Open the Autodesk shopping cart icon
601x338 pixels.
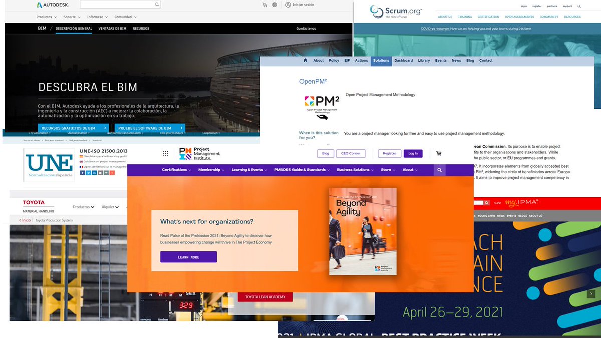pyautogui.click(x=265, y=5)
